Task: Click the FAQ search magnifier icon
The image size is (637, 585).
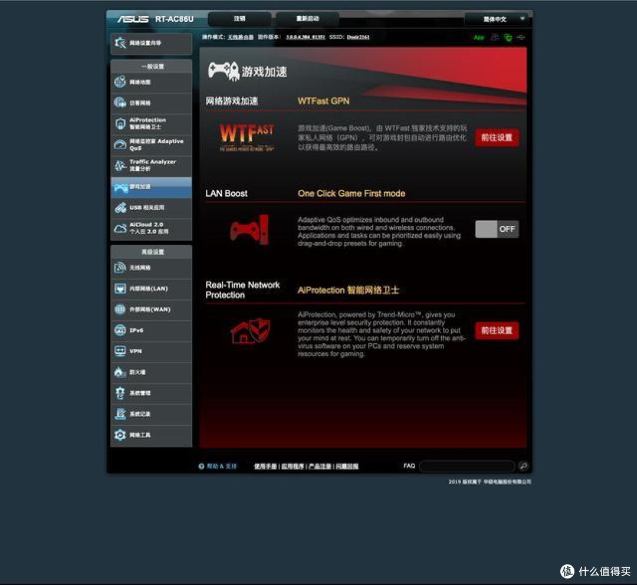Action: 524,465
